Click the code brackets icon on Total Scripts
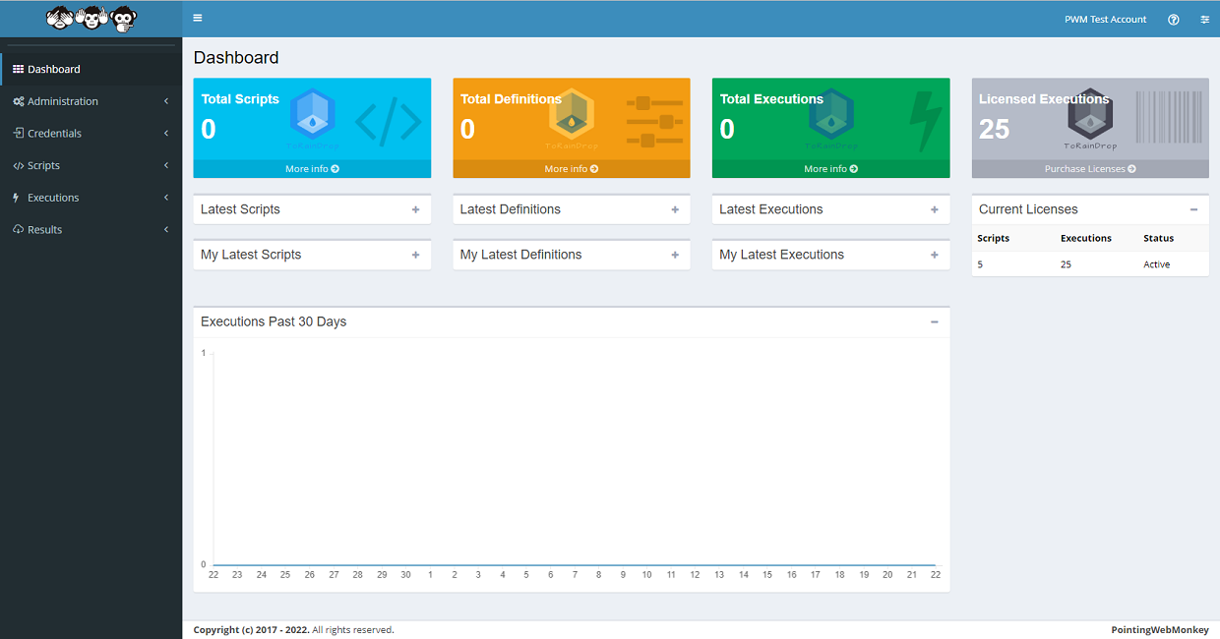Image resolution: width=1220 pixels, height=639 pixels. pyautogui.click(x=389, y=122)
